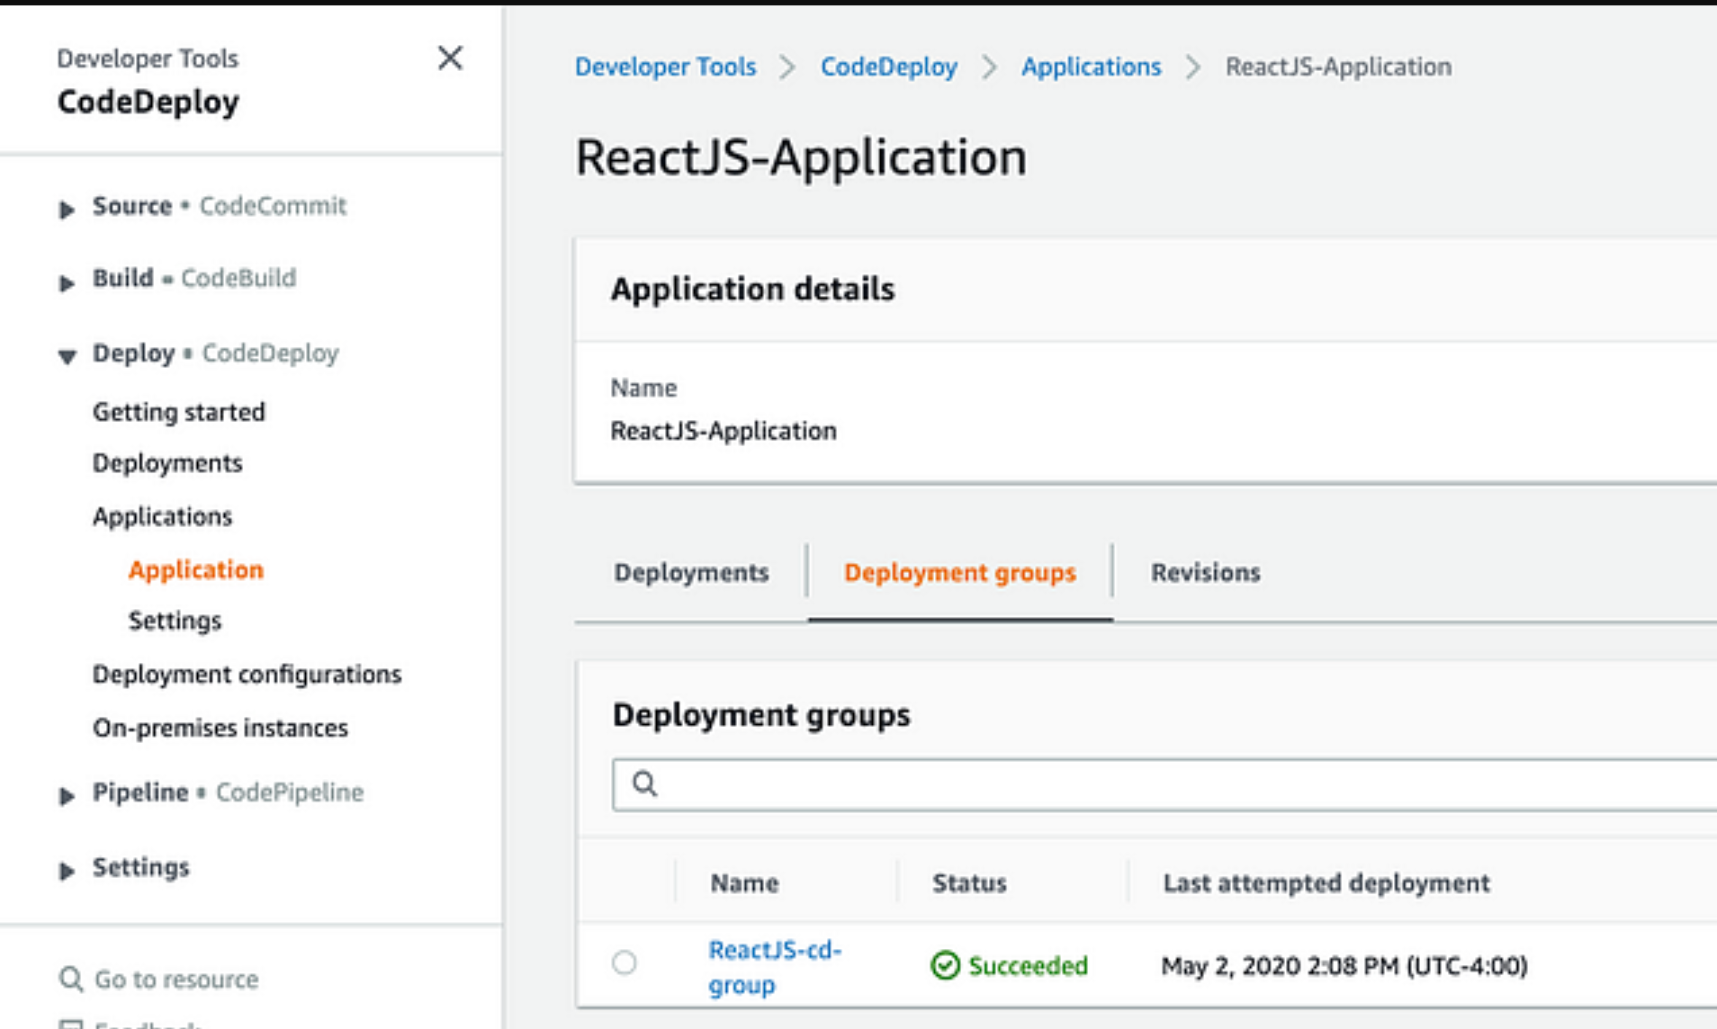The image size is (1717, 1029).
Task: Click the Go to resource search icon
Action: pyautogui.click(x=70, y=979)
